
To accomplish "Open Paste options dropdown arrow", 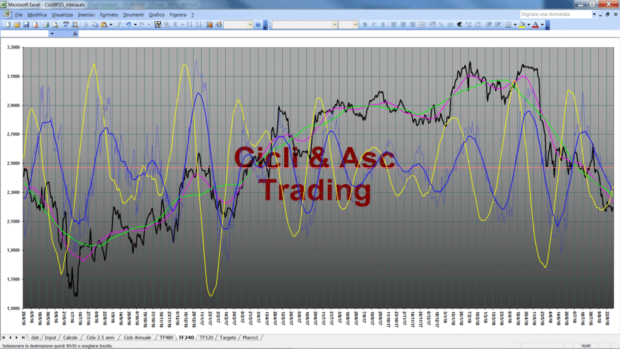I will 111,24.
